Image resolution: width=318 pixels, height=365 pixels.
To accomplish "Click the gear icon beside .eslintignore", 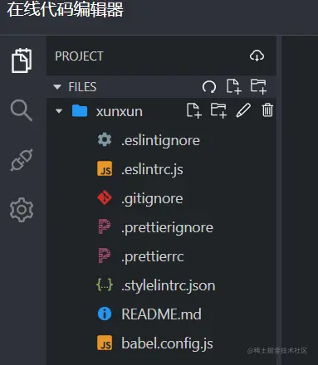I will 105,139.
